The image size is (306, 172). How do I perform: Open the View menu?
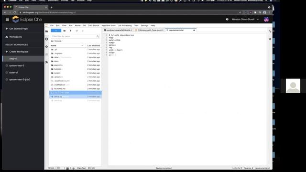pyautogui.click(x=64, y=25)
